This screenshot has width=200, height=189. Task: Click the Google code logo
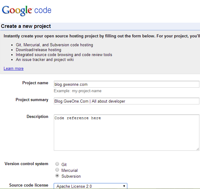coord(27,11)
